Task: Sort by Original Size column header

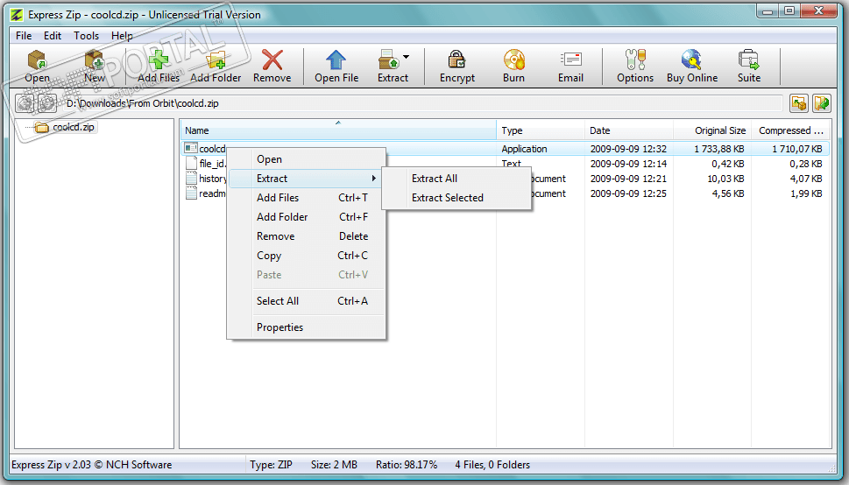Action: 712,130
